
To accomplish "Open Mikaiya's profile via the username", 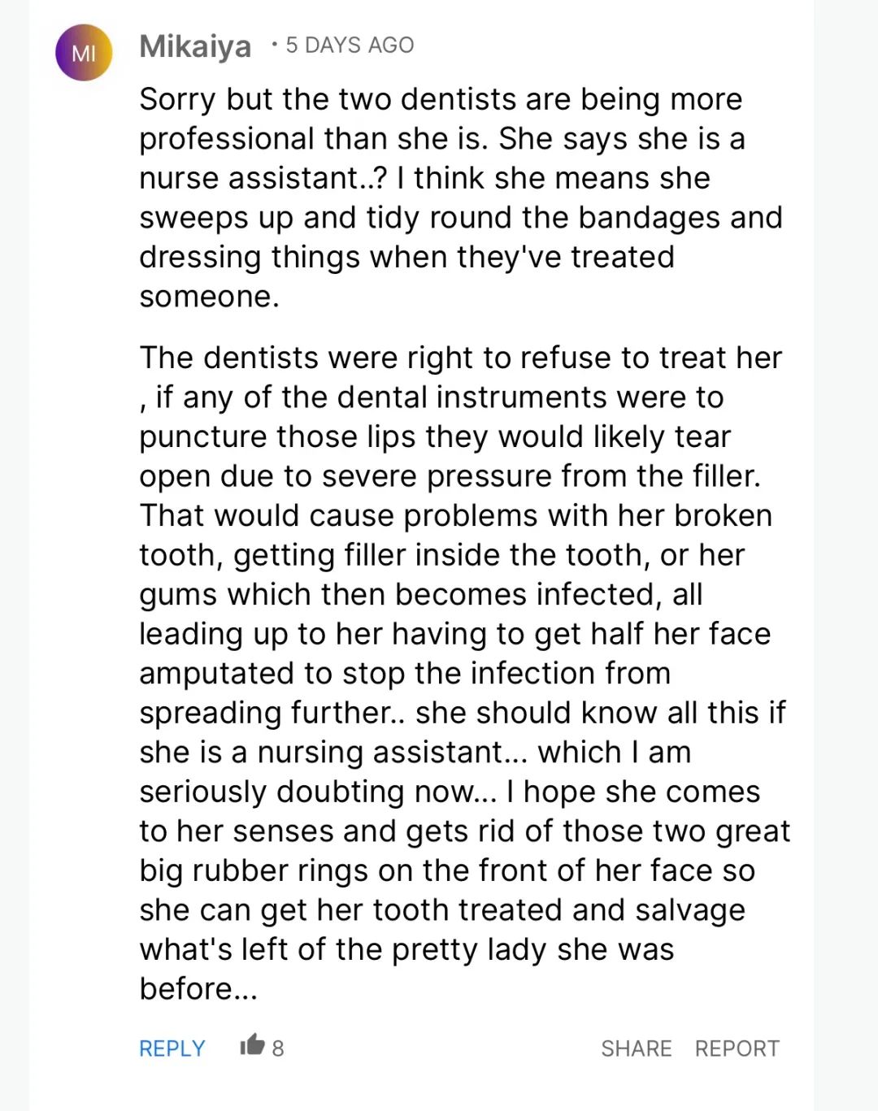I will click(195, 46).
